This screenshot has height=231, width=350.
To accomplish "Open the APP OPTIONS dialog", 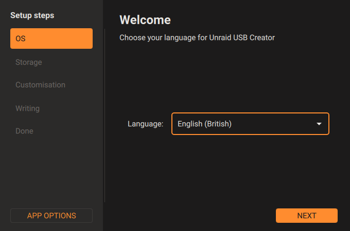I will [51, 216].
